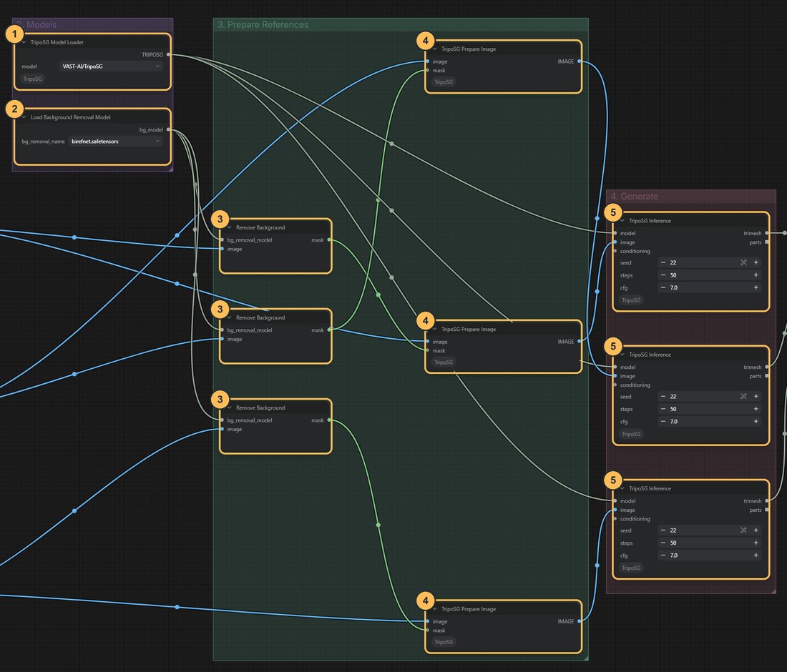Click the TripoSG badge on Model Loader node

coord(33,79)
